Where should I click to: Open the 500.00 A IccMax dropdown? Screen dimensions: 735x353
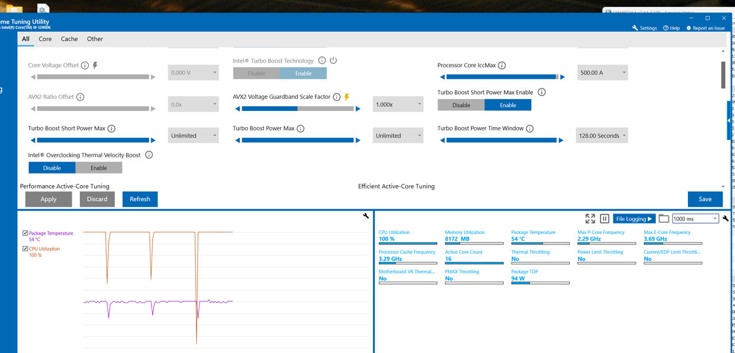click(x=602, y=72)
